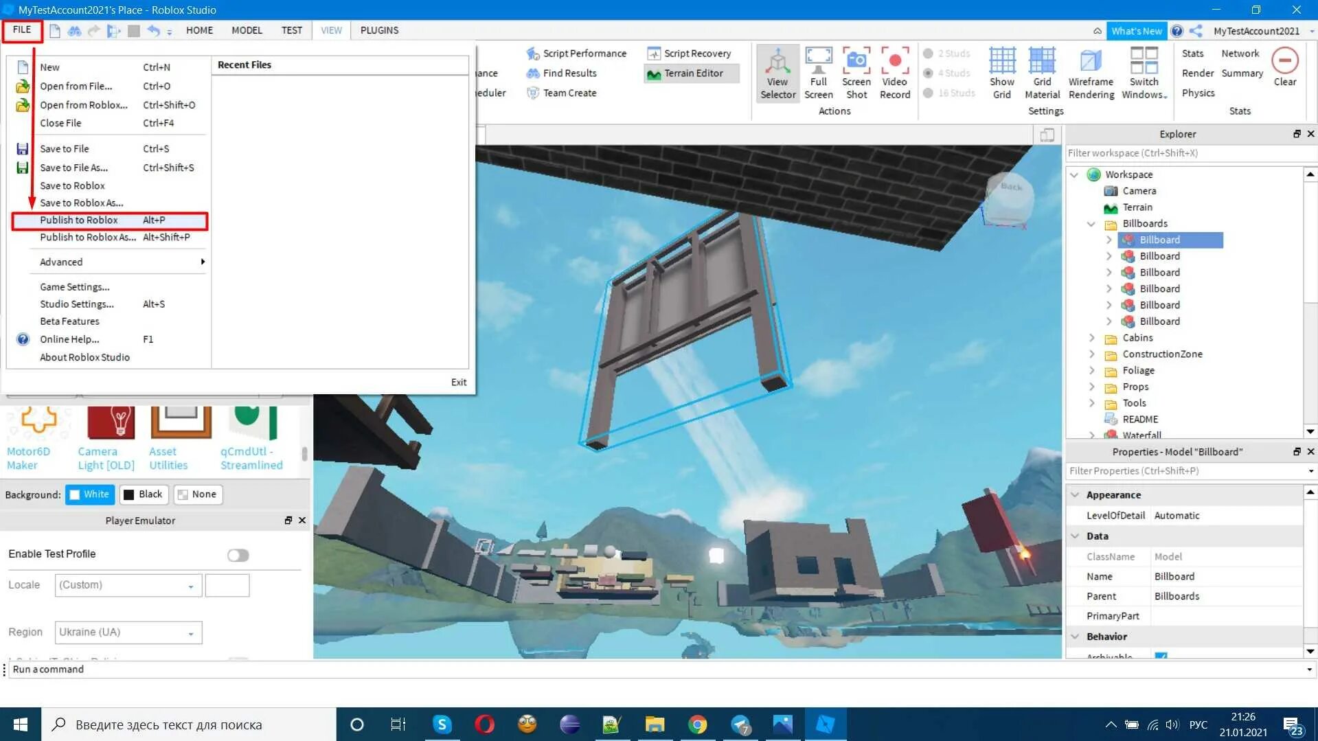This screenshot has width=1318, height=741.
Task: Open Roblox Studio icon in the taskbar
Action: 825,725
